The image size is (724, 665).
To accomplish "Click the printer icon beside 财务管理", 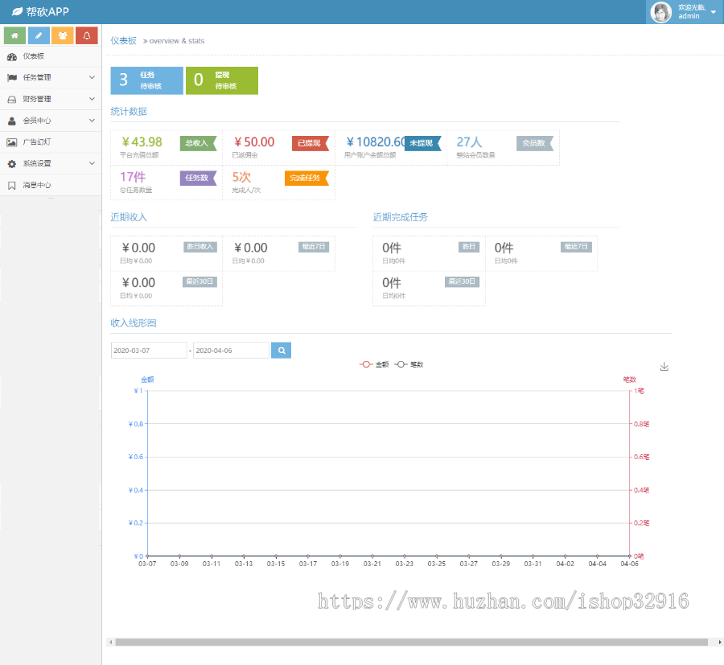I will [12, 99].
